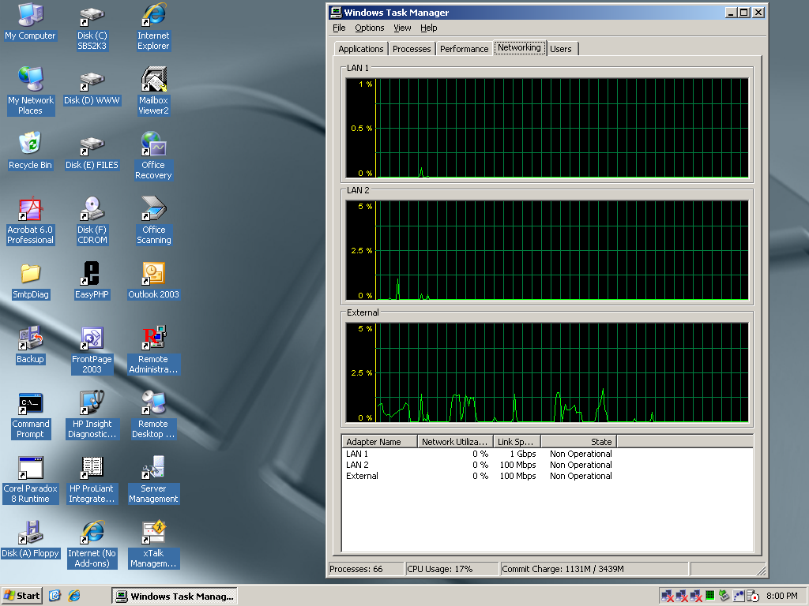Select the Disk (C) SBS2K3 shortcut
Viewport: 809px width, 606px height.
pos(92,28)
